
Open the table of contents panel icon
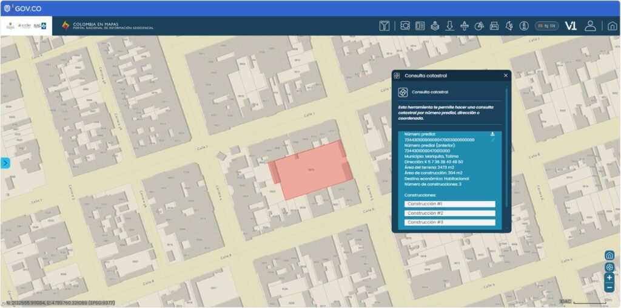coord(420,26)
